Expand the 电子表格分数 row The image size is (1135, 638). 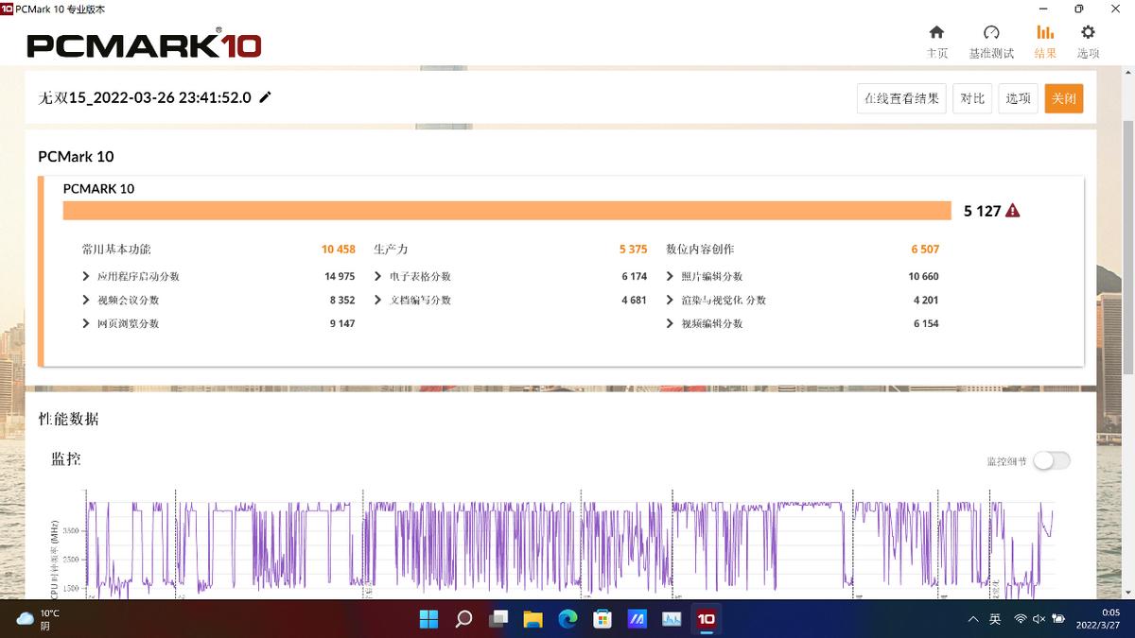378,277
